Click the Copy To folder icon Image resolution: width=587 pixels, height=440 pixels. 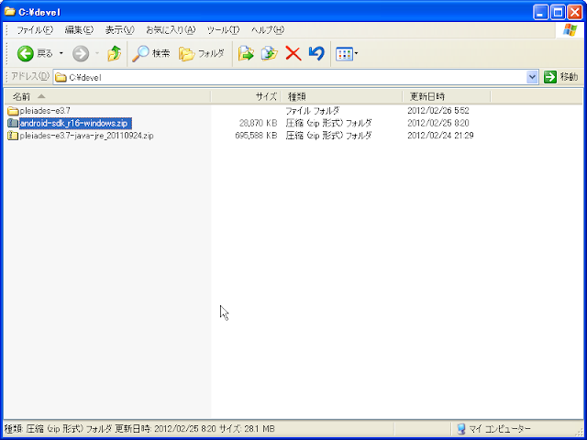tap(269, 54)
